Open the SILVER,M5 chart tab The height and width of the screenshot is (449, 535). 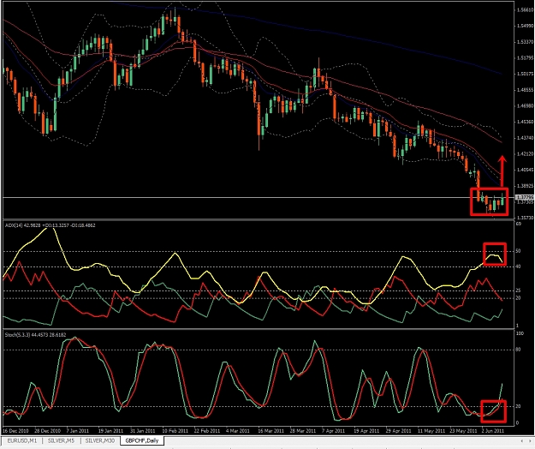pos(61,440)
